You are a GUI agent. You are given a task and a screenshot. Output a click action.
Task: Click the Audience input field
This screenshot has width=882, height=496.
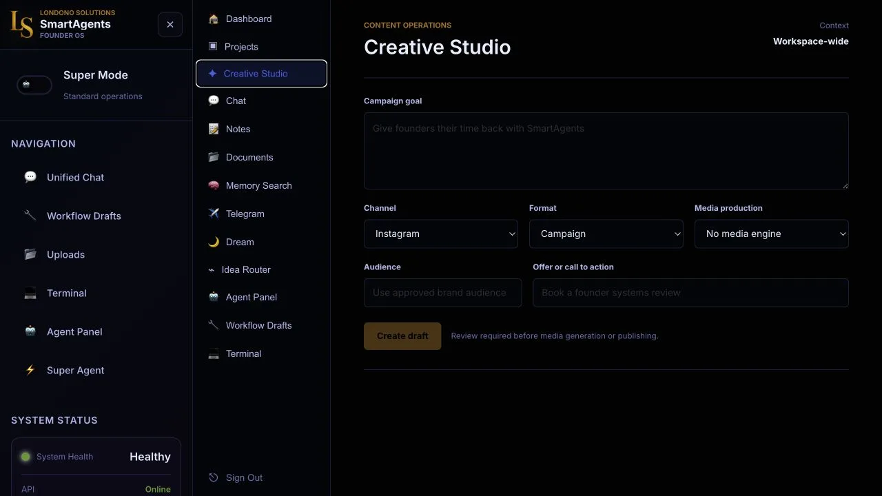(442, 293)
